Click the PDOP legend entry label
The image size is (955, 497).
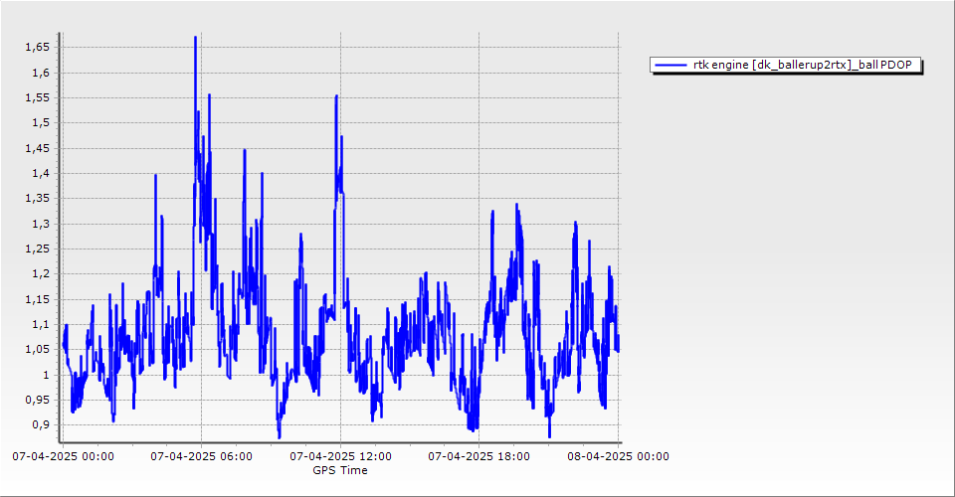coord(802,65)
